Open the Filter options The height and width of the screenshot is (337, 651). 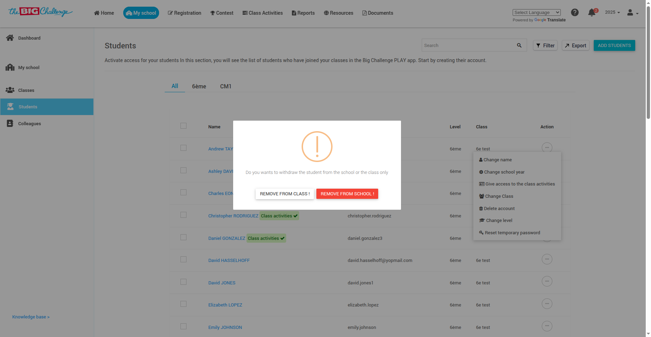[x=545, y=45]
